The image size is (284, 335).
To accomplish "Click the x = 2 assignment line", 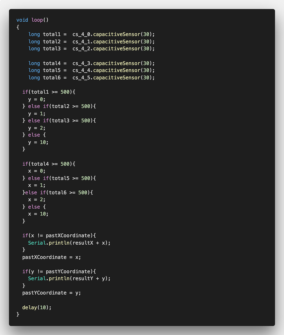I will coord(37,199).
